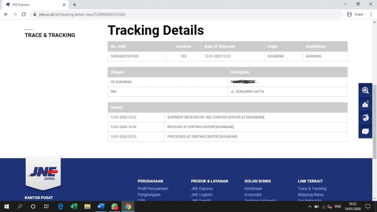Go back using browser back arrow
The height and width of the screenshot is (212, 377).
5,14
